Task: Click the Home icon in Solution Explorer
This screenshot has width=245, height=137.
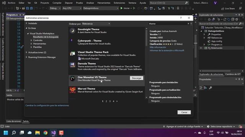Action: pyautogui.click(x=209, y=19)
